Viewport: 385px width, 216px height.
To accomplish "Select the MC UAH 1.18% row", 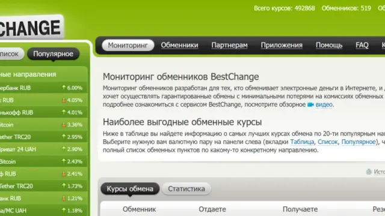I will pos(43,211).
